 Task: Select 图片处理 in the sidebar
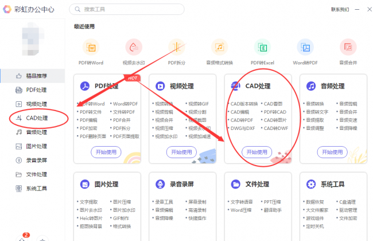coord(33,146)
